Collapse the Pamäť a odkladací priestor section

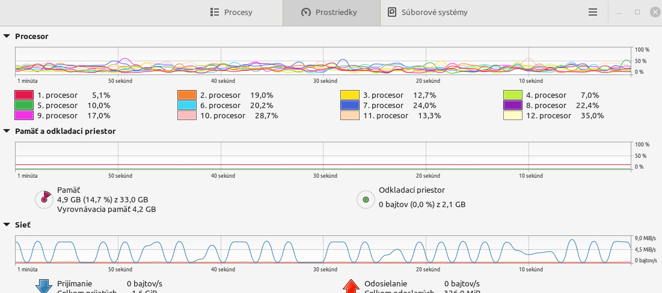(7, 131)
